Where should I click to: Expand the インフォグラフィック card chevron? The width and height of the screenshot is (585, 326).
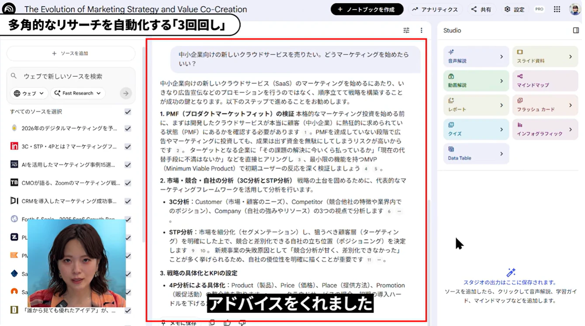571,130
